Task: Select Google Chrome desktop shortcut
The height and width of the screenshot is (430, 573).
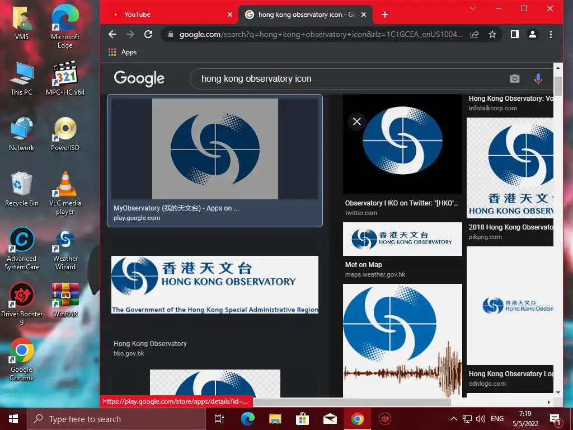Action: click(22, 360)
